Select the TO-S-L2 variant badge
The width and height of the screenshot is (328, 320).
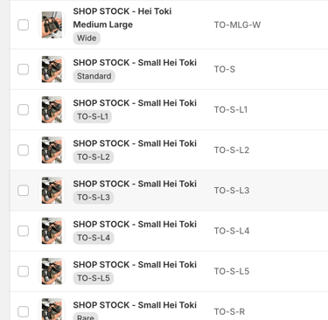coord(94,157)
